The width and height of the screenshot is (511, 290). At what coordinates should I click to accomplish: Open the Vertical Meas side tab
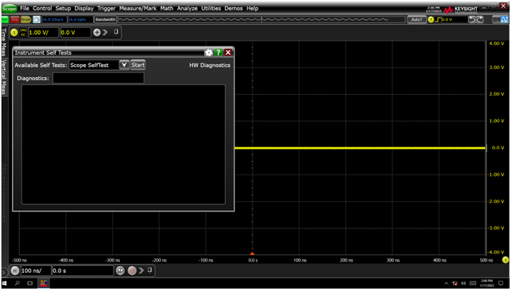(4, 77)
